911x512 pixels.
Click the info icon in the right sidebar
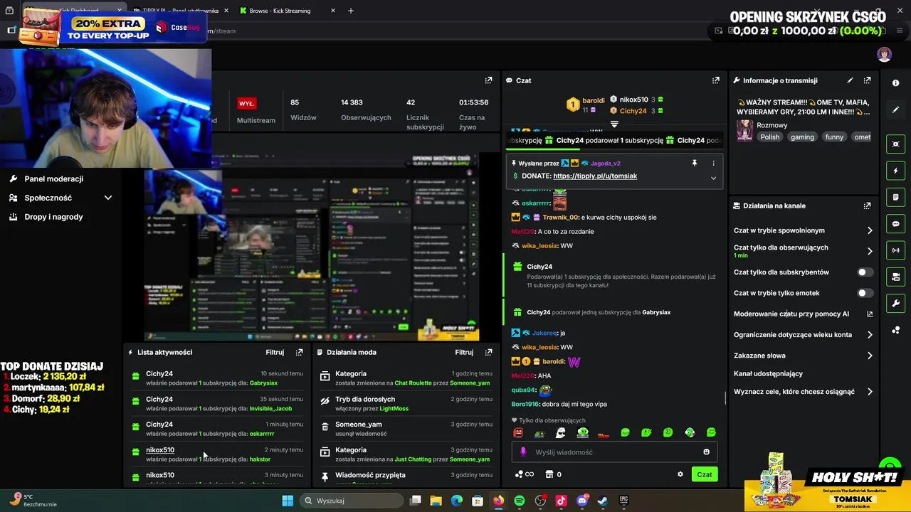895,83
